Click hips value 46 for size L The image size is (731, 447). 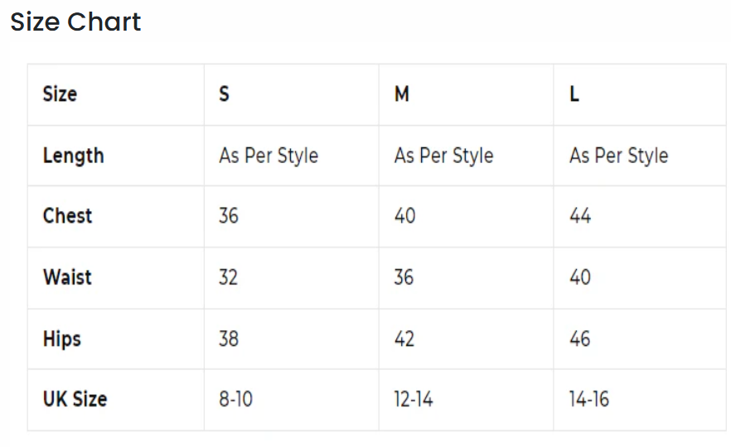tap(580, 339)
